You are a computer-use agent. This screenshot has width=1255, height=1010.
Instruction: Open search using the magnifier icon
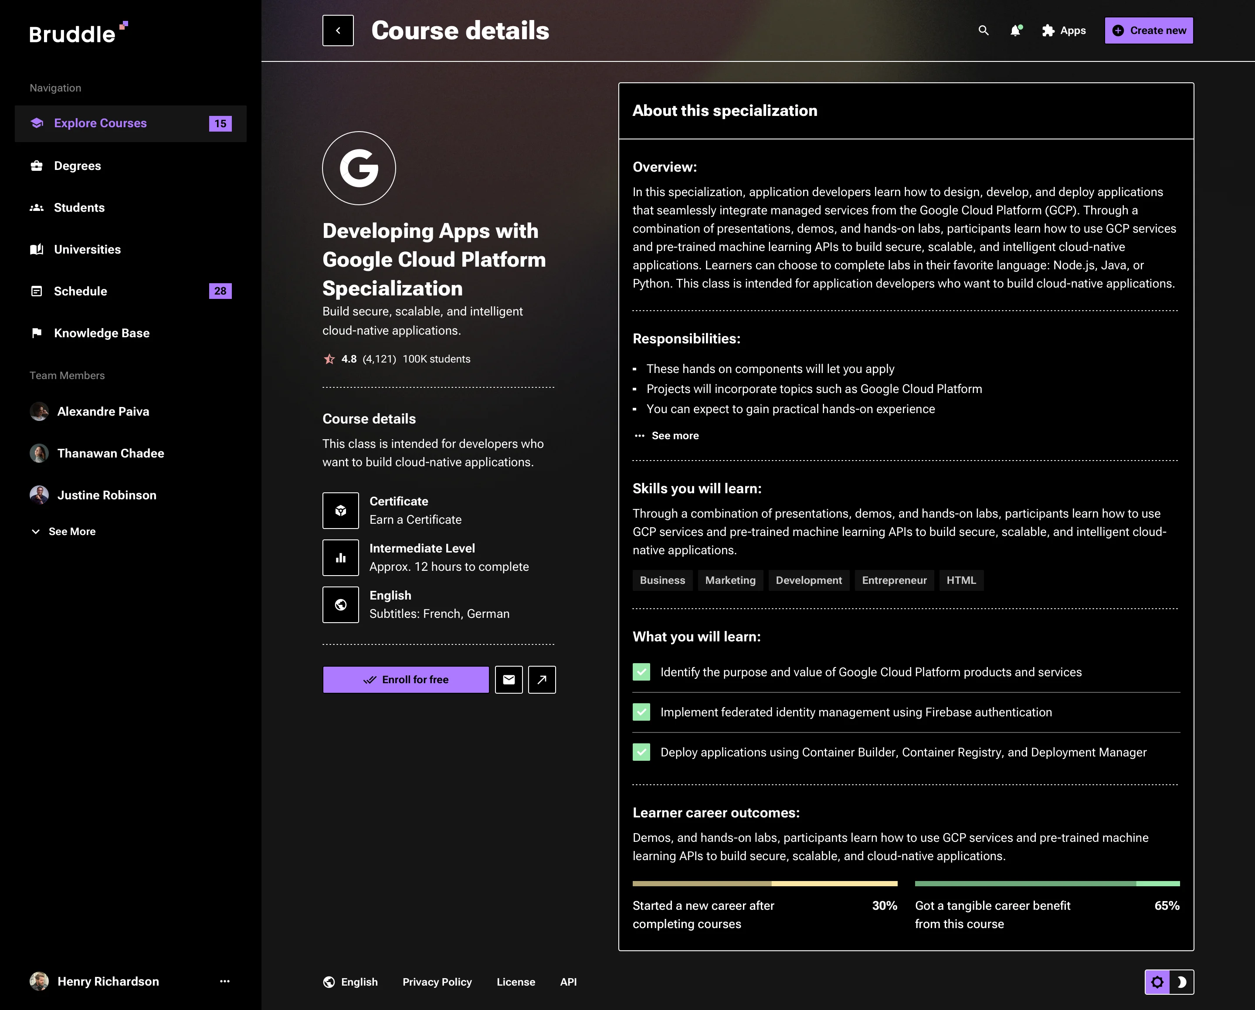coord(983,30)
